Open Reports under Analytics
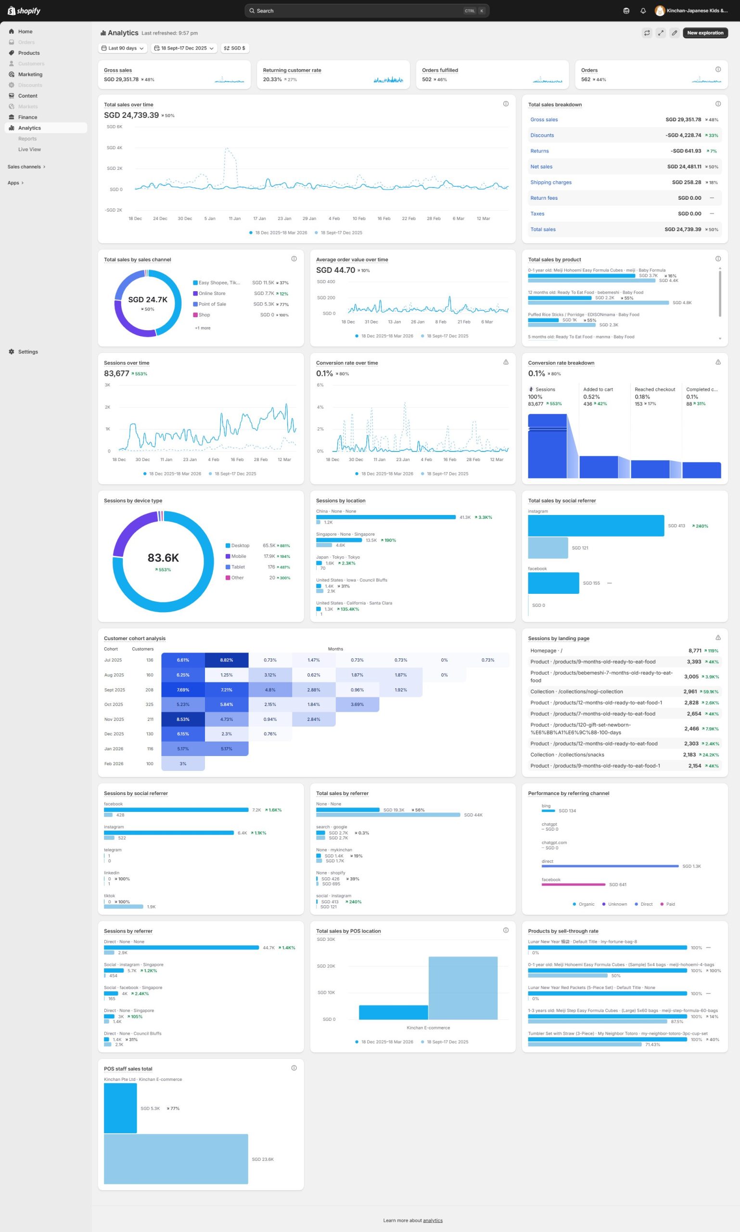Image resolution: width=740 pixels, height=1232 pixels. pos(27,139)
